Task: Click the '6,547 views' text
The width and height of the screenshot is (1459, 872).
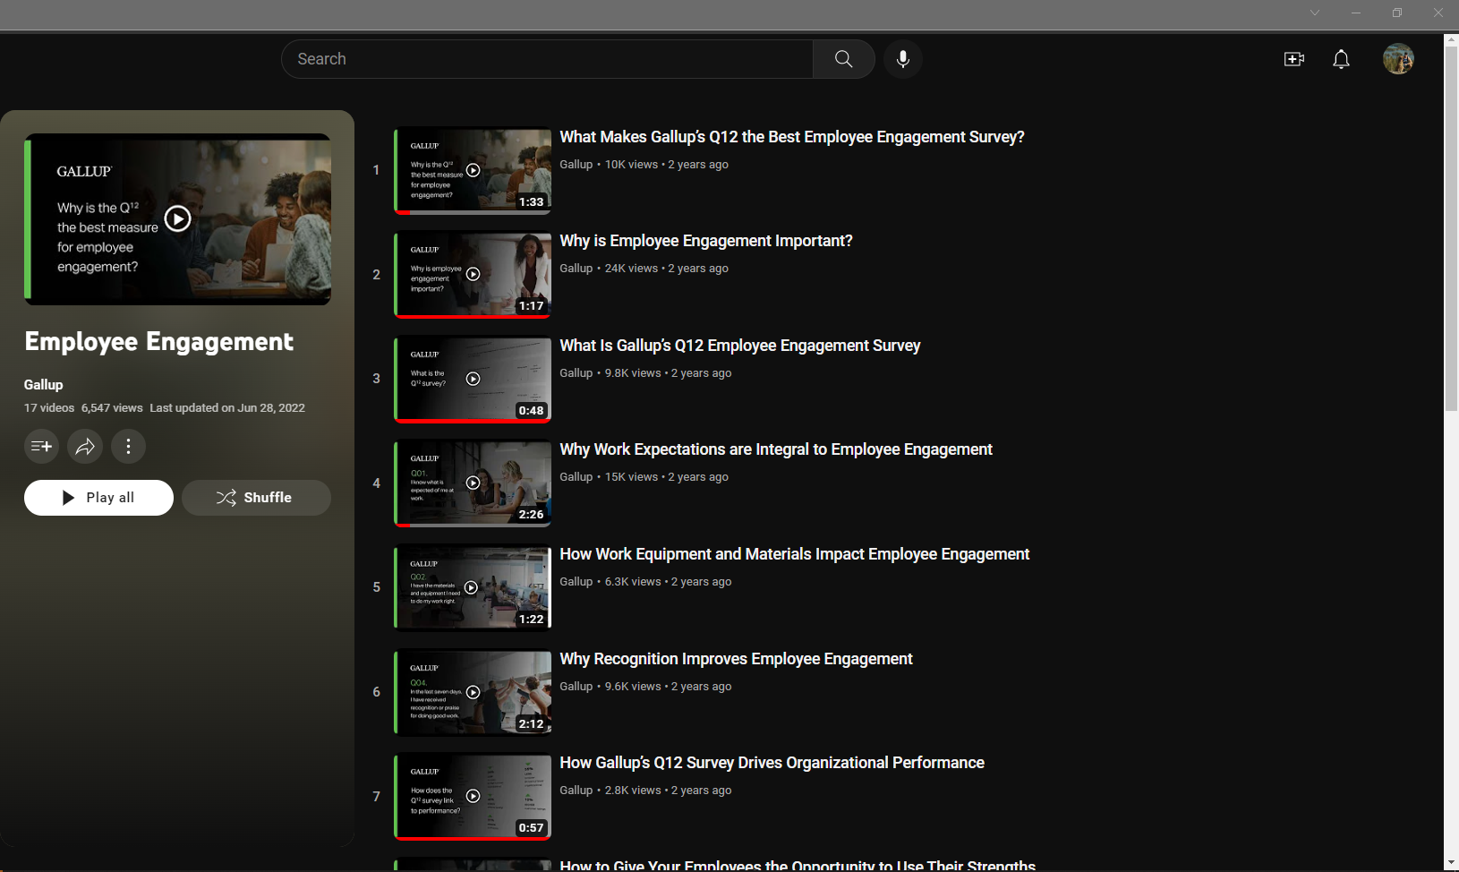Action: coord(112,407)
